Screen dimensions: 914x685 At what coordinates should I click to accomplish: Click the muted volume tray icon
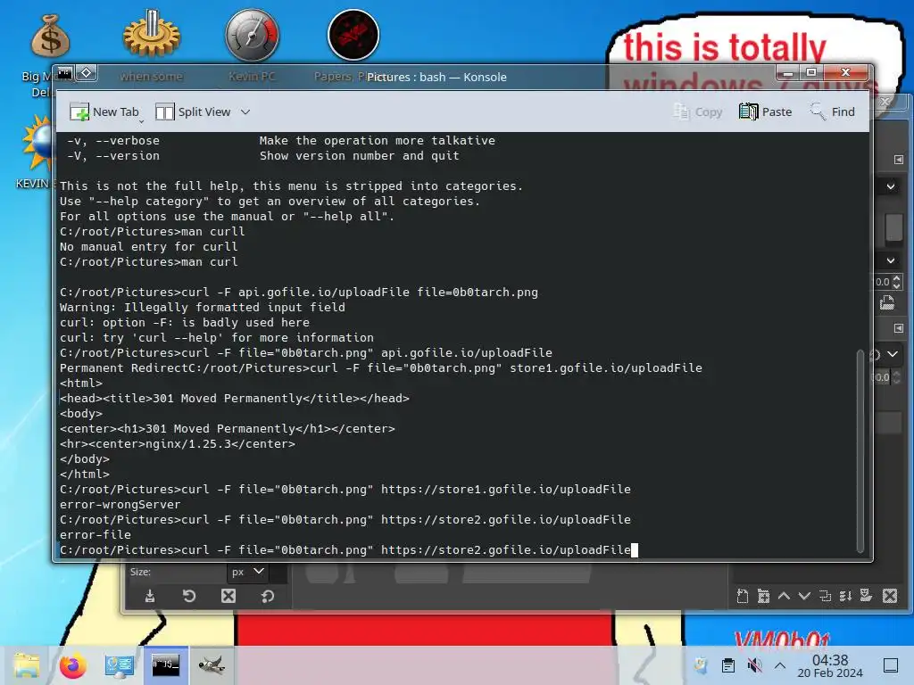(754, 664)
